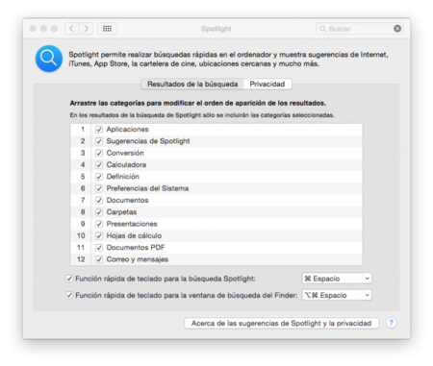Open Acerca de las sugerencias de Spotlight
Viewport: 433px width, 366px height.
click(x=281, y=323)
